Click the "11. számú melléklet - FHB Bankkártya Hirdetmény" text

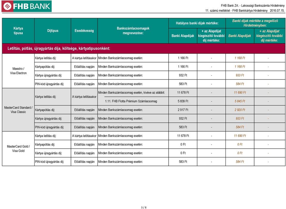pos(236,10)
